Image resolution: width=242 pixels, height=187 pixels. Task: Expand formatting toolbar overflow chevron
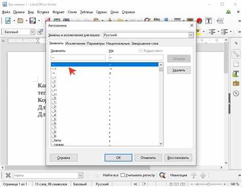pos(239,32)
